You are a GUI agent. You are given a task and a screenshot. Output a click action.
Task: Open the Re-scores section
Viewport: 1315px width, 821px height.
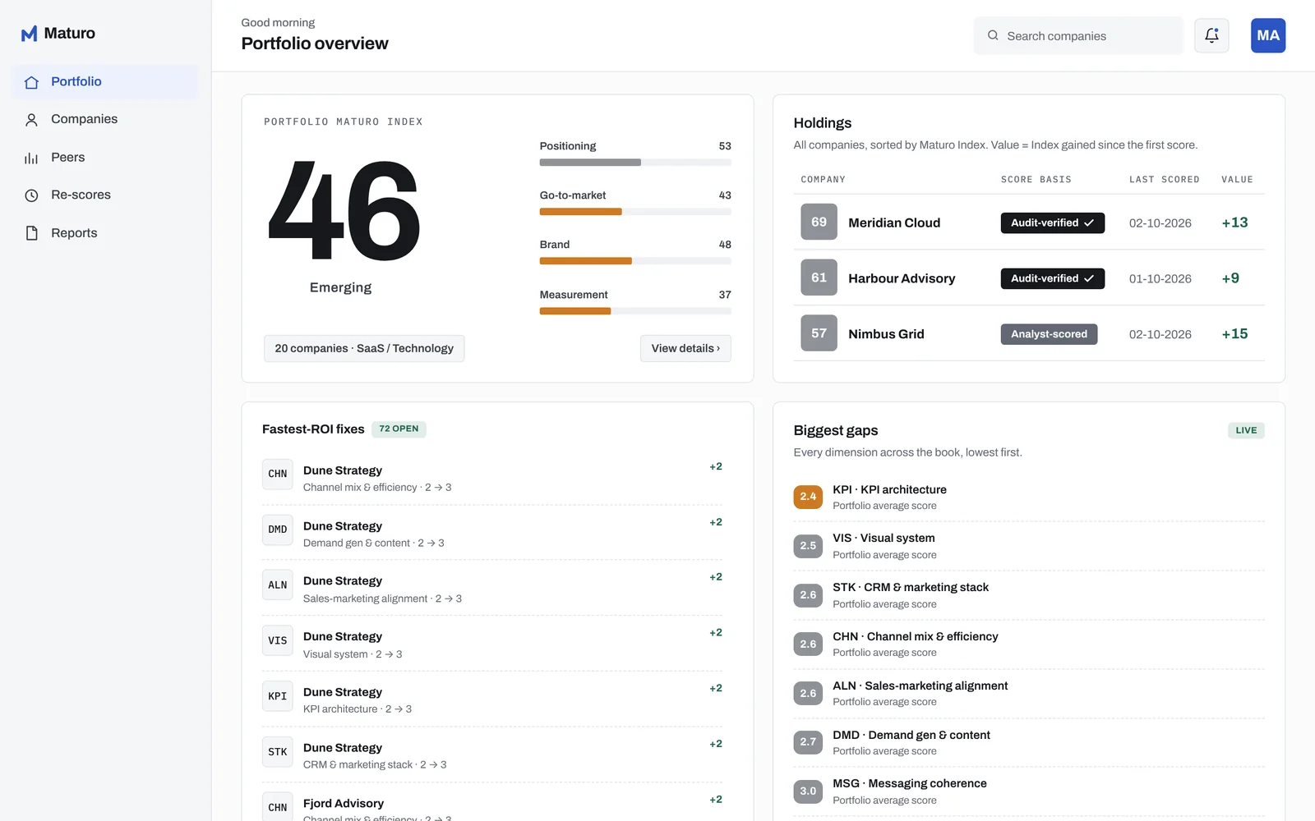coord(105,195)
